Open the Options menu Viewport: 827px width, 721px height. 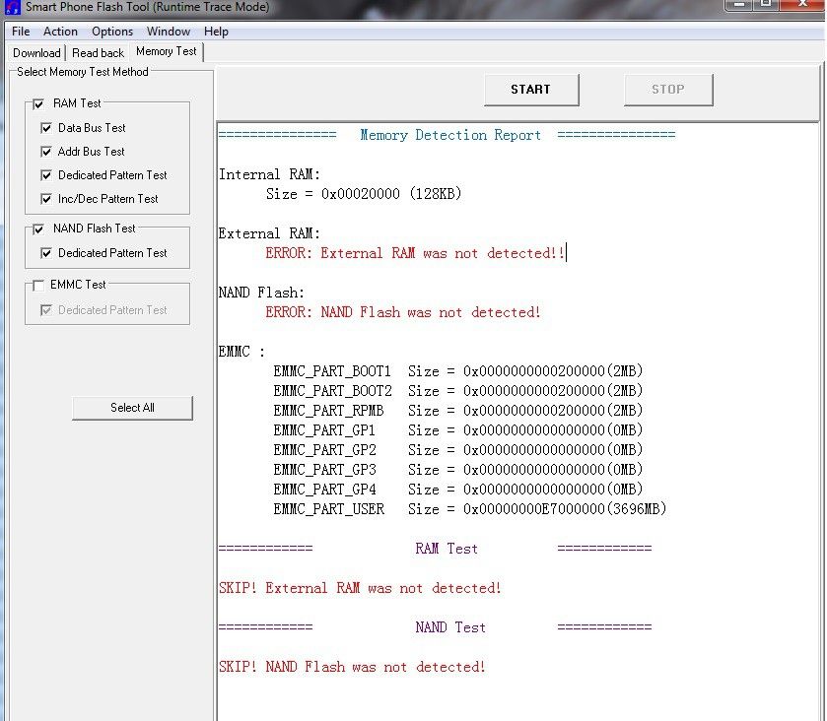pos(112,32)
